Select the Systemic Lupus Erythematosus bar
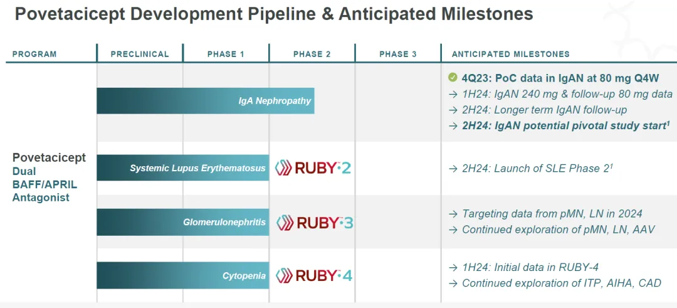 coord(182,168)
